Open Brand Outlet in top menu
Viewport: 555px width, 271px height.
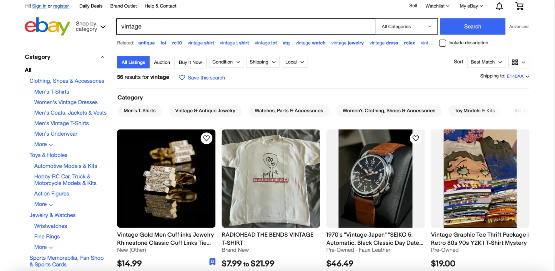click(123, 6)
